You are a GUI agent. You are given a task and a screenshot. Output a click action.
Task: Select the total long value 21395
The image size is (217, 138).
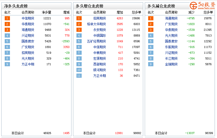[x=208, y=30]
